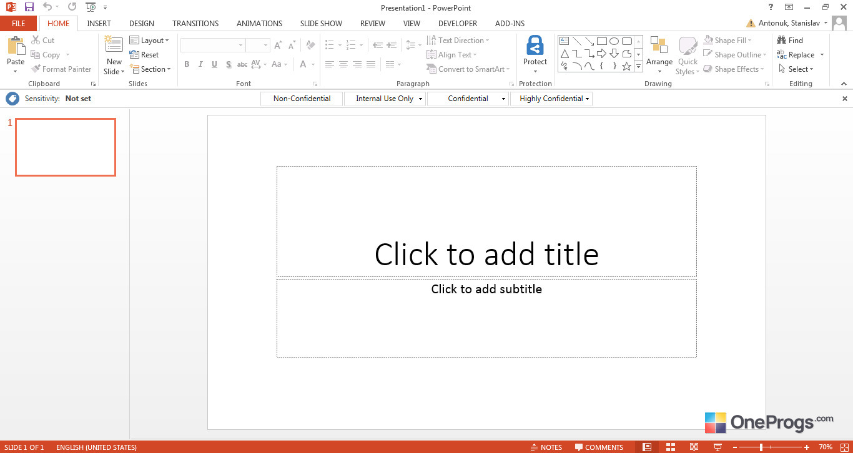
Task: Click the Save icon in quick access toolbar
Action: [x=29, y=7]
